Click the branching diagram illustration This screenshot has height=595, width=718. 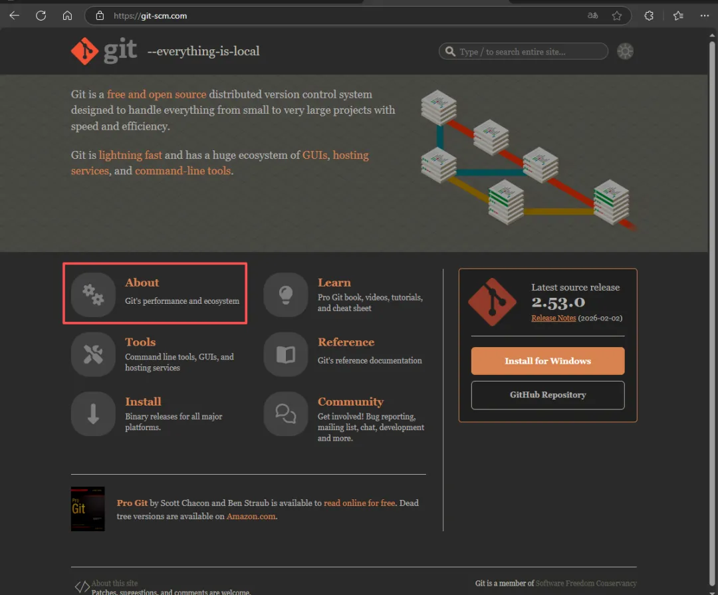click(529, 160)
